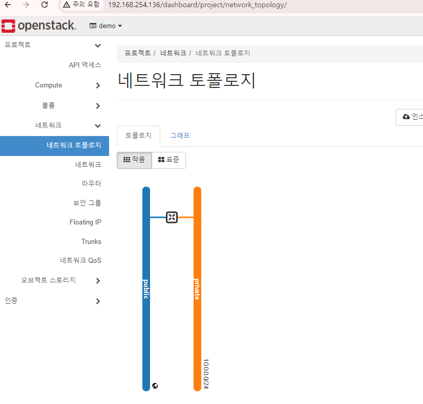Select the blue public network bar

click(146, 289)
